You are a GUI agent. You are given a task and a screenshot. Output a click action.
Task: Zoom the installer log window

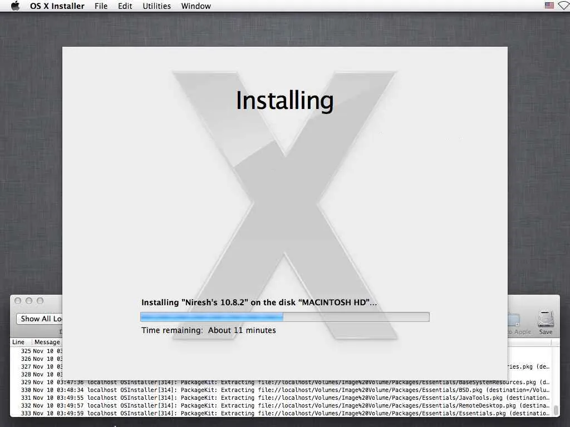(40, 301)
